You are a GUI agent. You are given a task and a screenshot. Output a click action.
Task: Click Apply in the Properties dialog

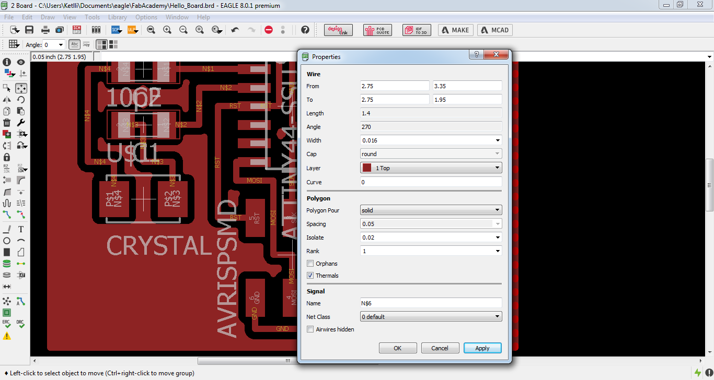(x=482, y=348)
